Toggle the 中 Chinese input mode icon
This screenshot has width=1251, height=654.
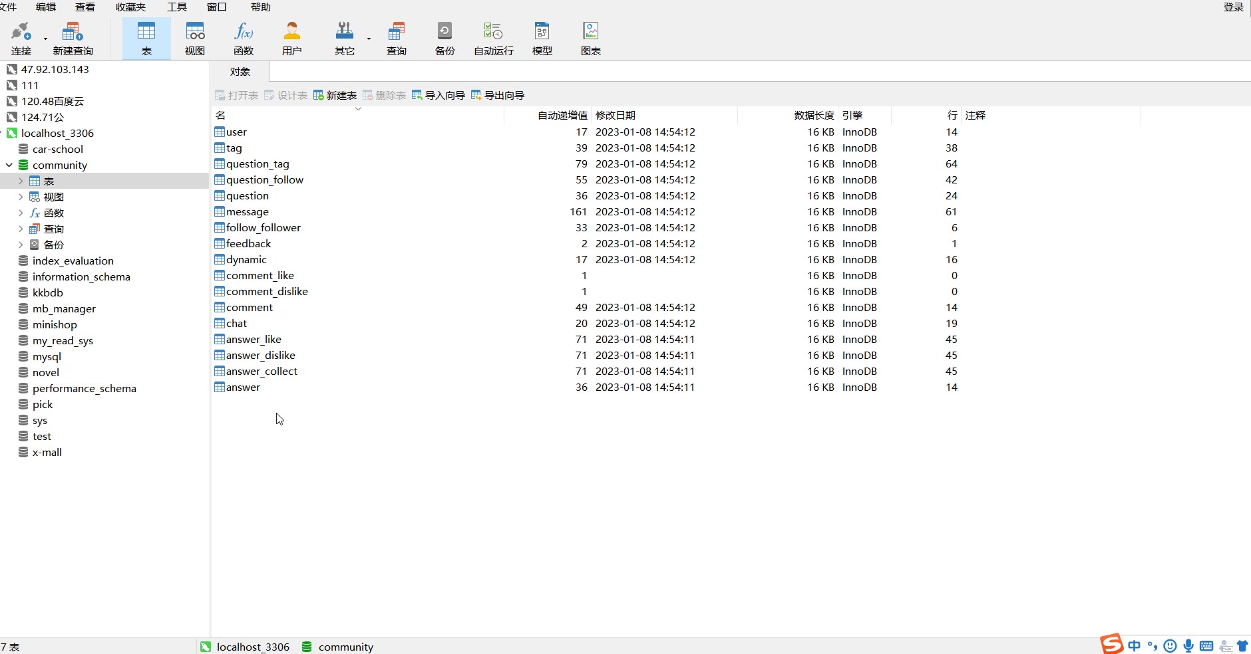pos(1135,645)
